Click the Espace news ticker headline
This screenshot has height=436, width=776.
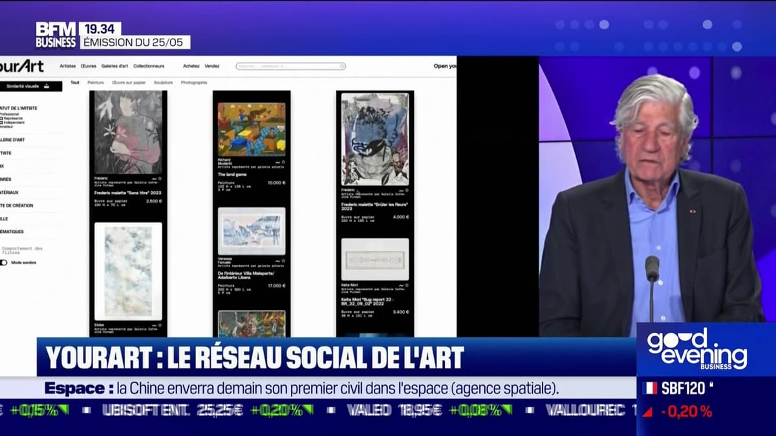pyautogui.click(x=302, y=388)
